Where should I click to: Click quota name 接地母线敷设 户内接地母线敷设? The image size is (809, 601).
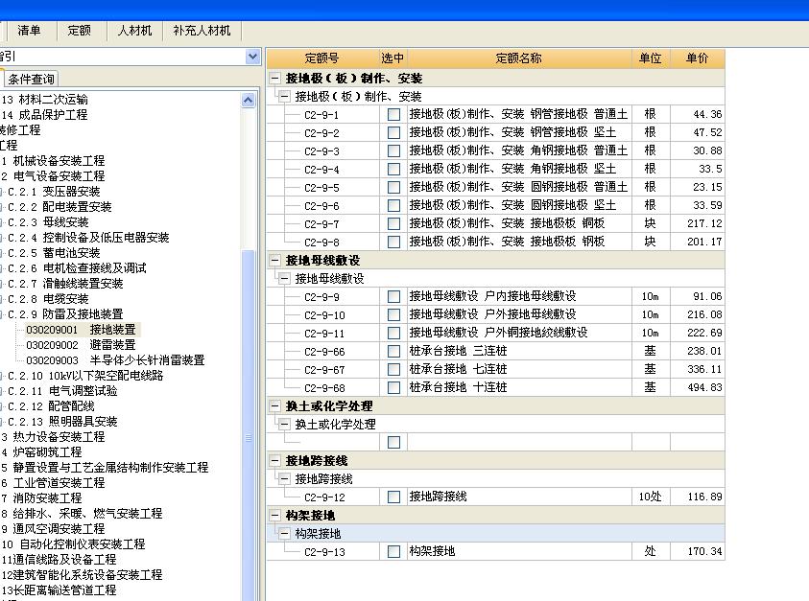(x=492, y=296)
